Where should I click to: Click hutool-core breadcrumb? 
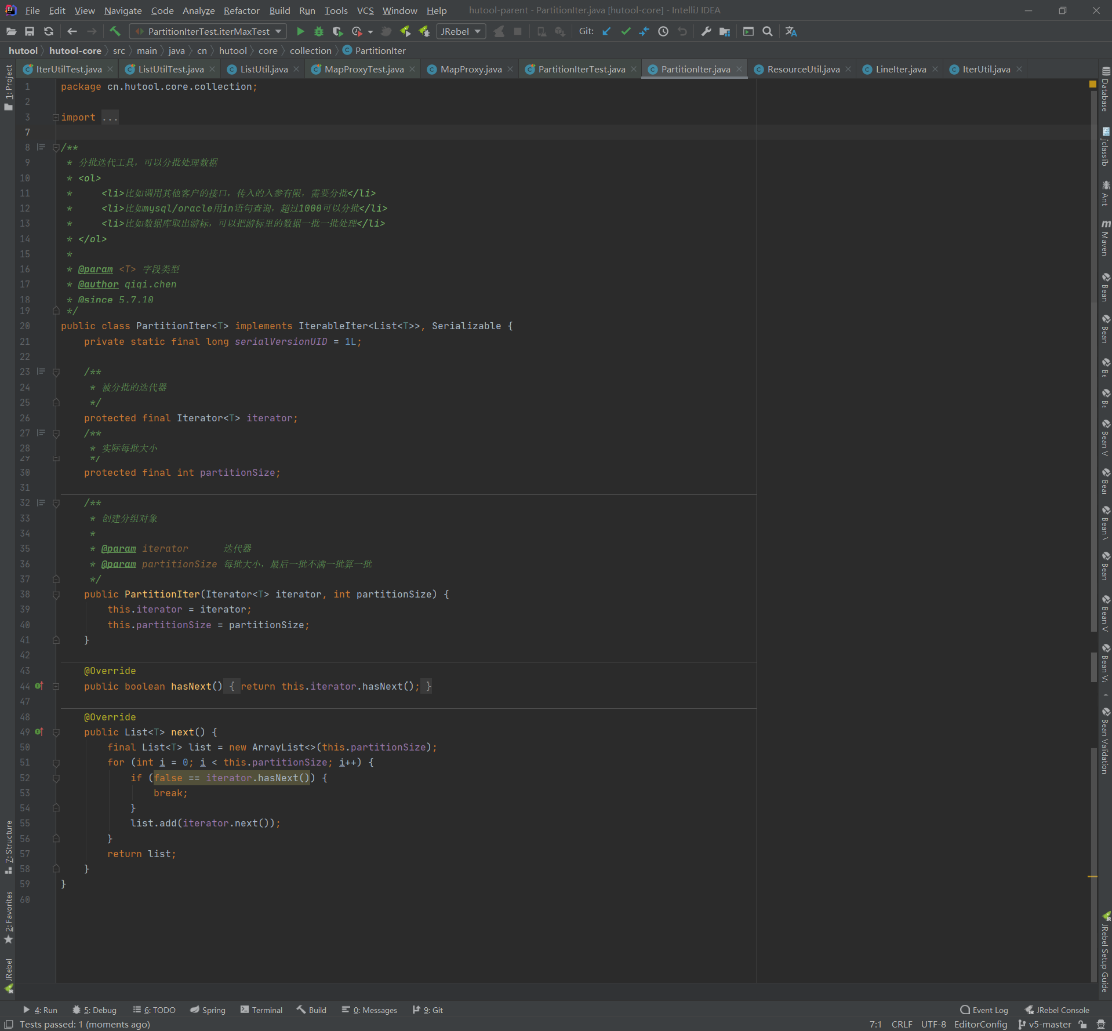(75, 50)
